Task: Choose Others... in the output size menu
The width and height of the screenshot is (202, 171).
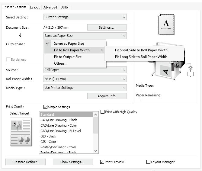Action: 75,63
